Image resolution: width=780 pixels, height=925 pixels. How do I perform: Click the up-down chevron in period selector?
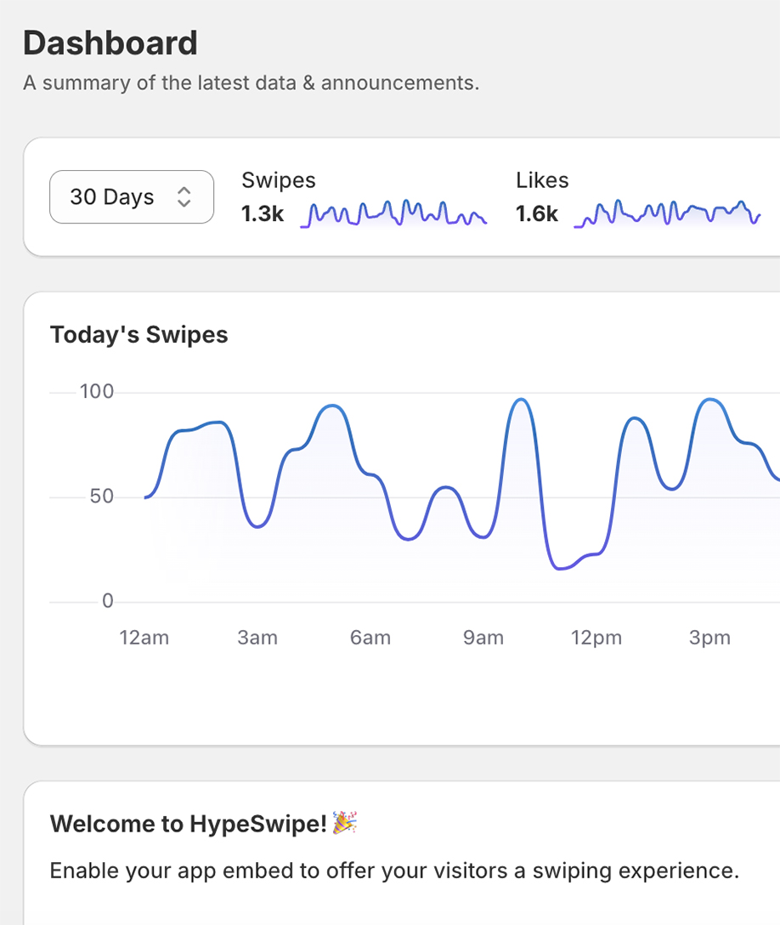click(184, 197)
